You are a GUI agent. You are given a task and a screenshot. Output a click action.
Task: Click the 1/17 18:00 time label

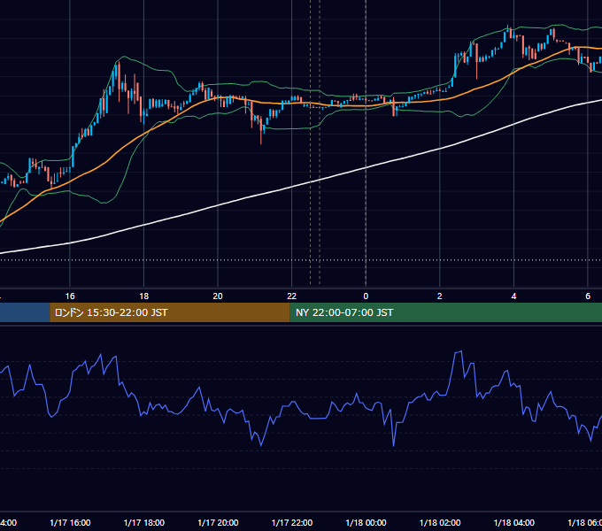[x=144, y=522]
